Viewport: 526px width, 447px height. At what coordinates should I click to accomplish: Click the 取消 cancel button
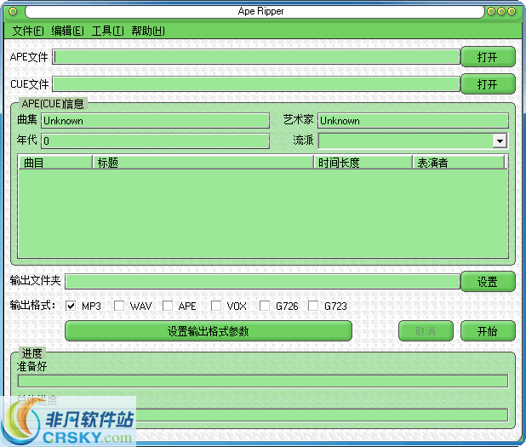tap(426, 331)
